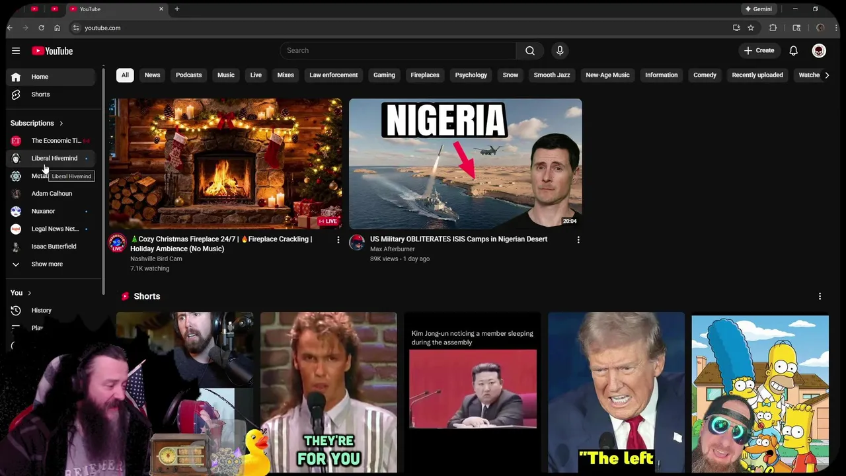
Task: Open Max Afterburner channel name link
Action: point(393,249)
